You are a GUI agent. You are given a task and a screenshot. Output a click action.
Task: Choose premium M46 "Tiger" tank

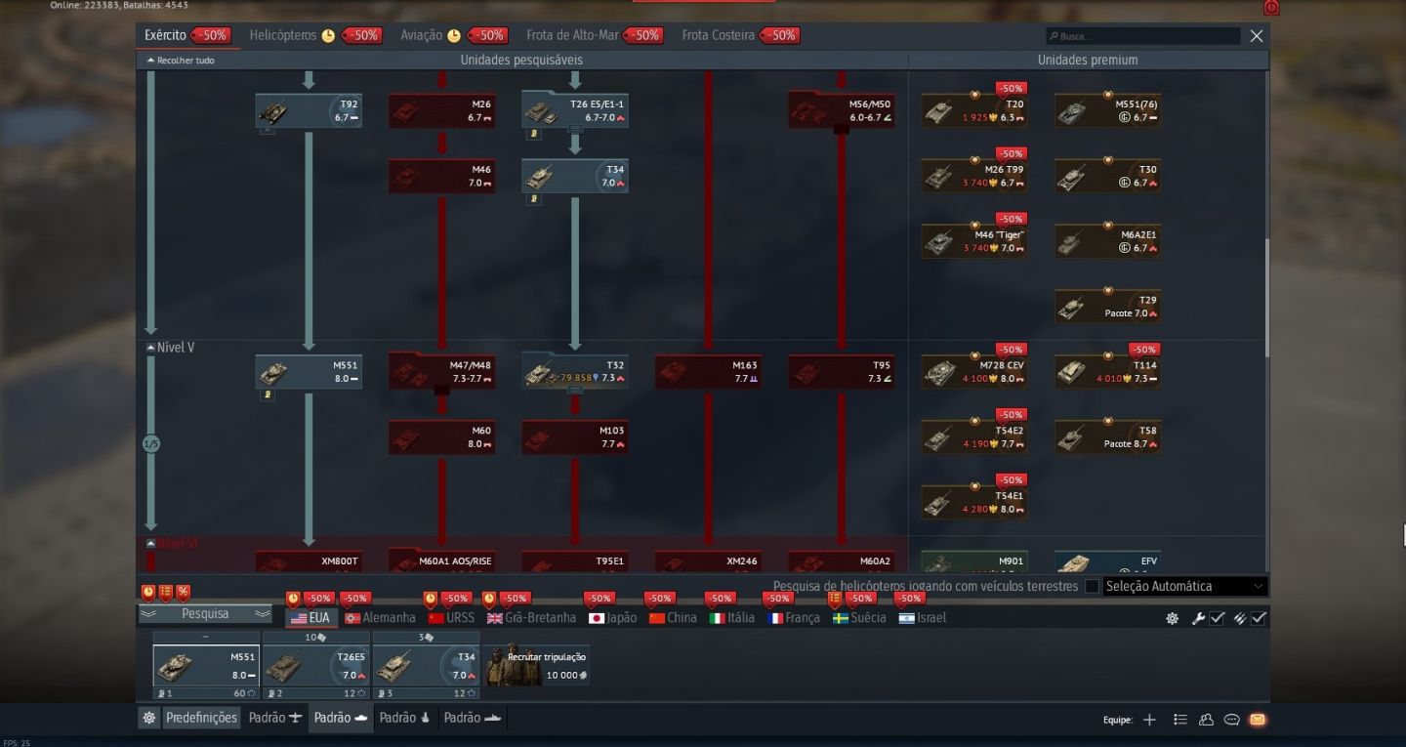pos(974,241)
